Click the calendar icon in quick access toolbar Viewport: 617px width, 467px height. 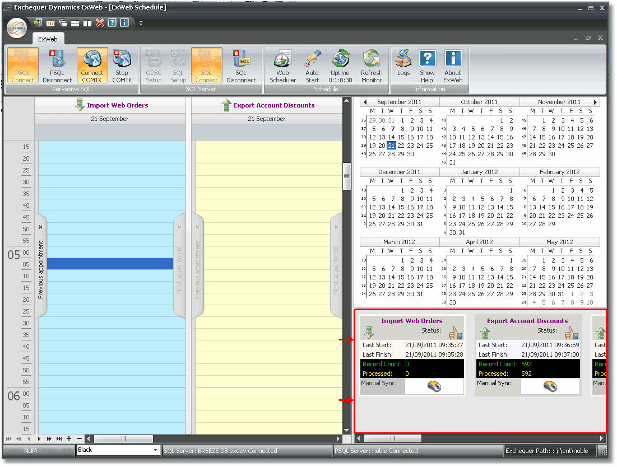50,23
